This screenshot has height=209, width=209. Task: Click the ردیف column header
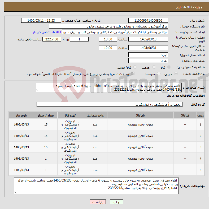coord(201,115)
